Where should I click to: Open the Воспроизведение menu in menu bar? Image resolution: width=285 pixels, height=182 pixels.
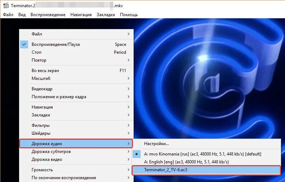pos(48,15)
